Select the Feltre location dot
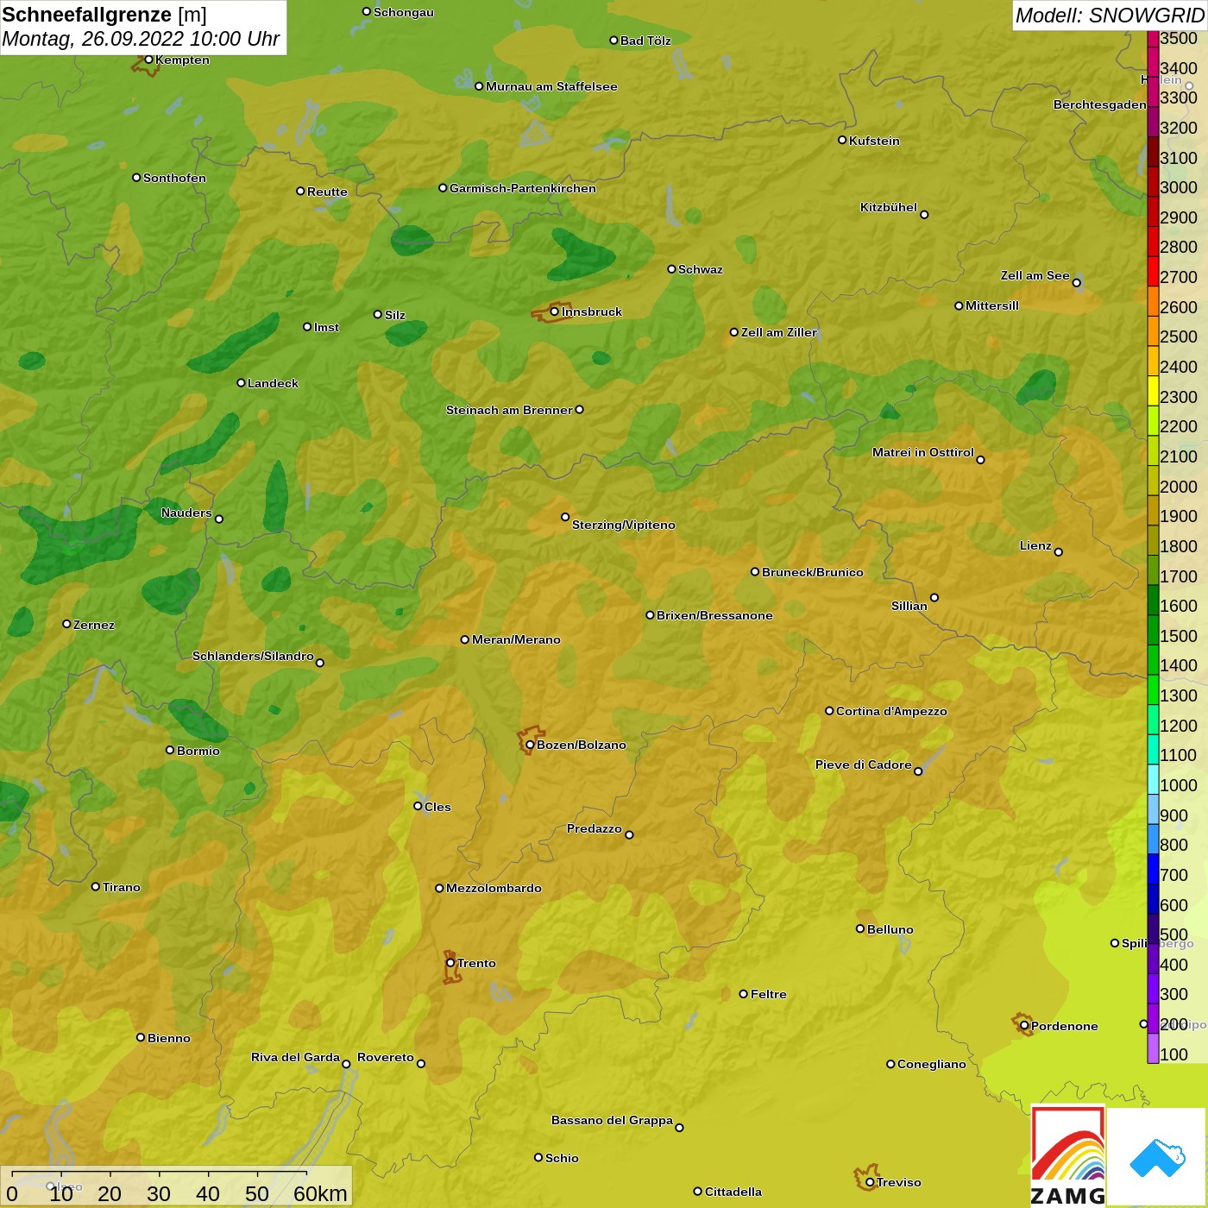 [x=744, y=994]
